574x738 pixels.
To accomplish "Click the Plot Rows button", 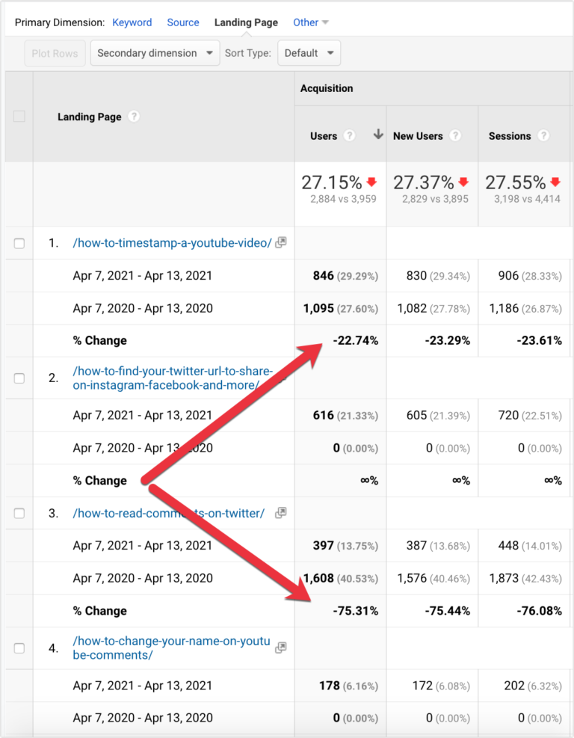I will click(x=55, y=53).
